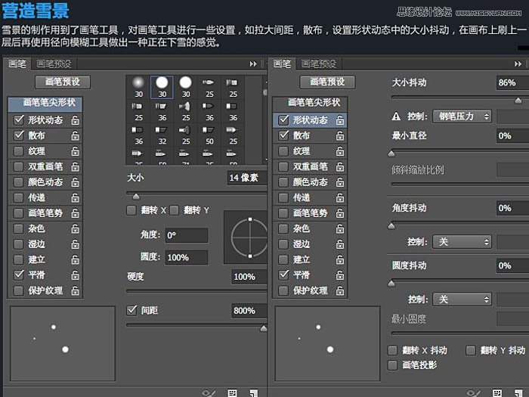529x397 pixels.
Task: Switch to 画笔 tab in right panel
Action: (x=282, y=64)
